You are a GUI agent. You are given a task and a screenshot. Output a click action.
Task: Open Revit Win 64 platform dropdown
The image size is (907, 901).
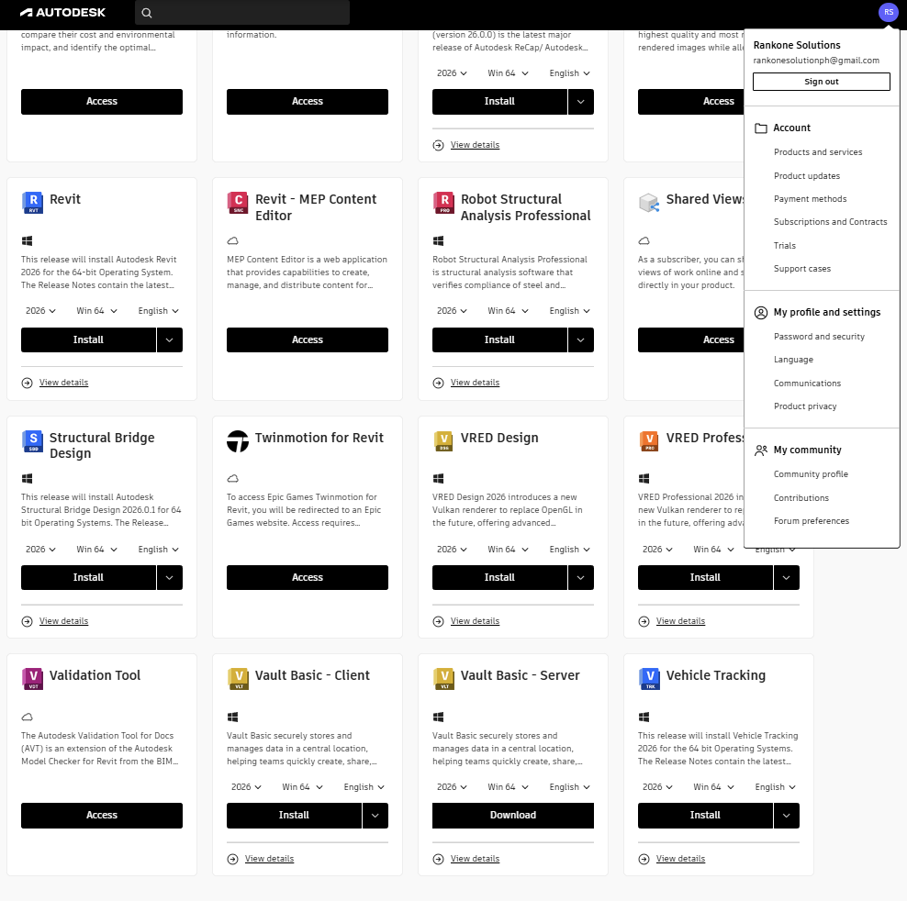(96, 311)
